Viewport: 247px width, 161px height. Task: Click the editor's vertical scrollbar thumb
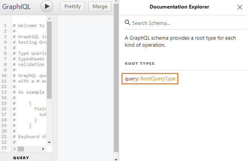(49, 59)
